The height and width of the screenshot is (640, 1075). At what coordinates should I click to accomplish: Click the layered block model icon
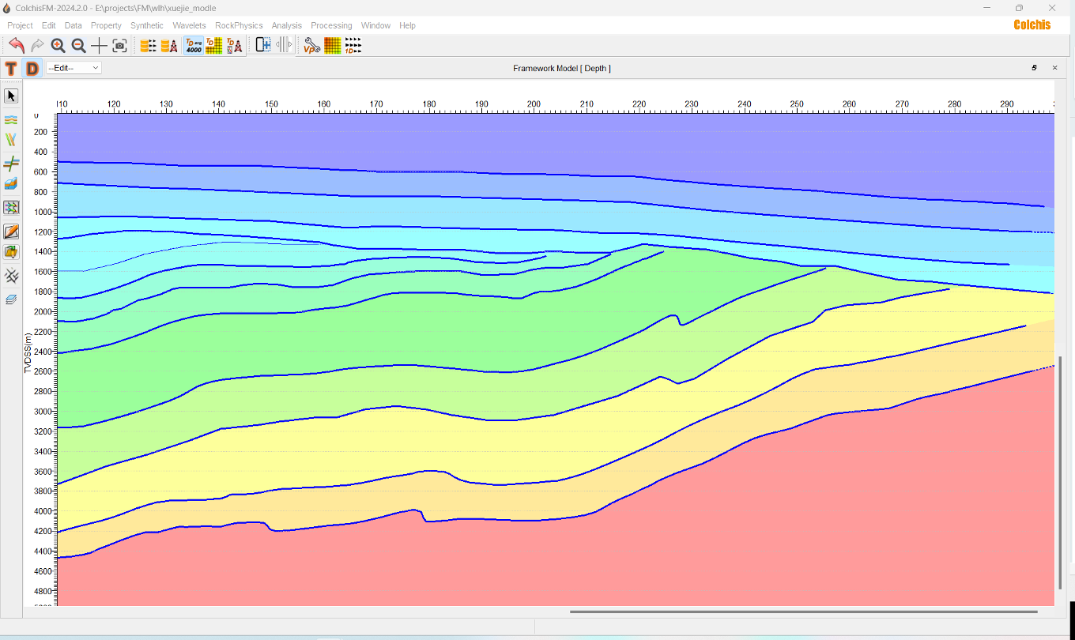click(x=11, y=184)
